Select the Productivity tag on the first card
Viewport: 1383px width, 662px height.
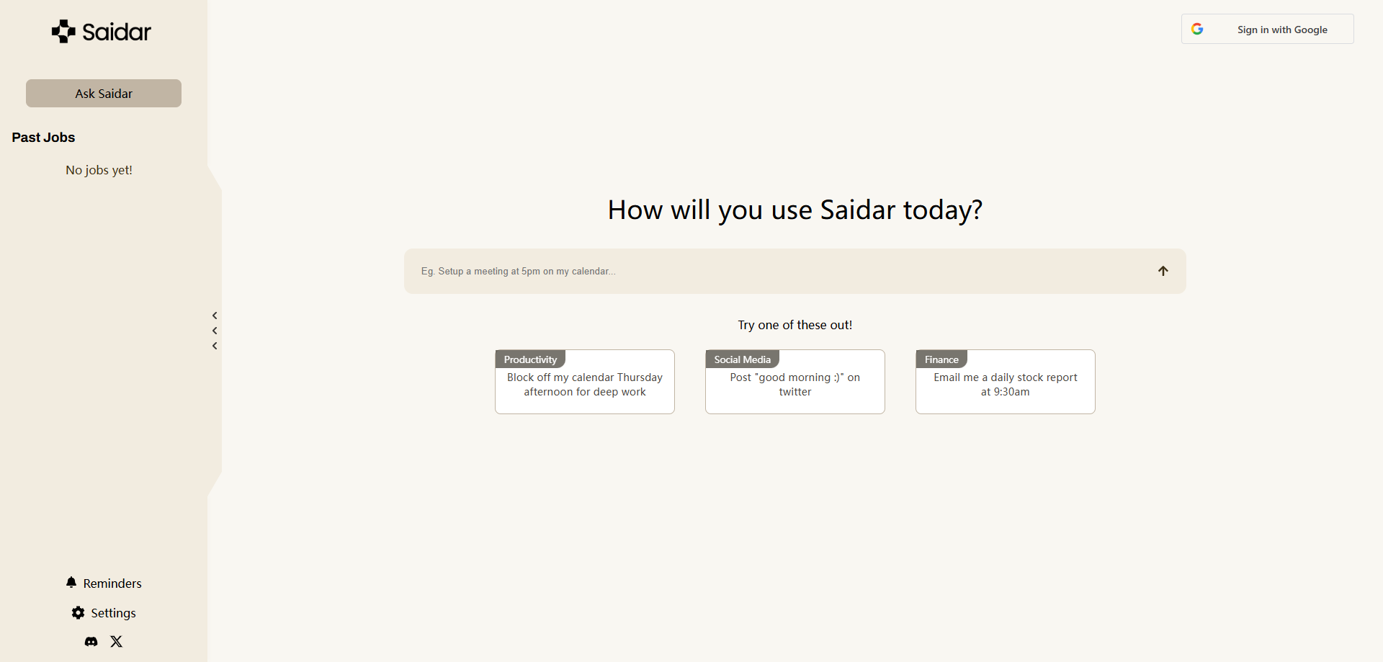pyautogui.click(x=530, y=359)
